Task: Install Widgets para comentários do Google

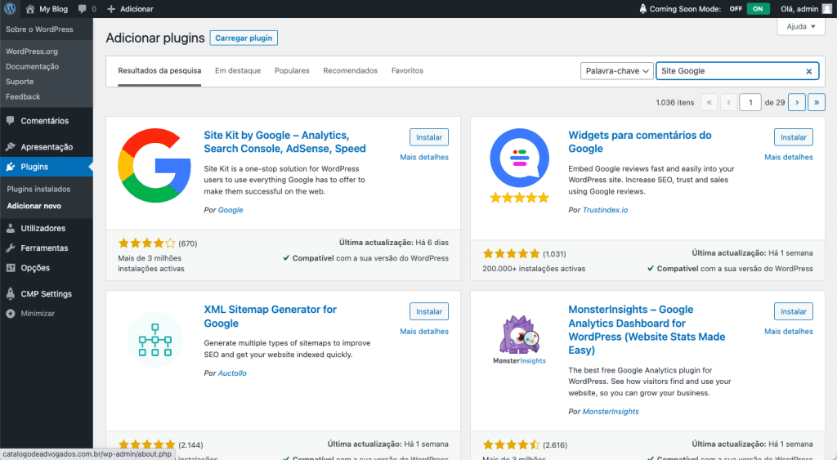Action: [794, 137]
